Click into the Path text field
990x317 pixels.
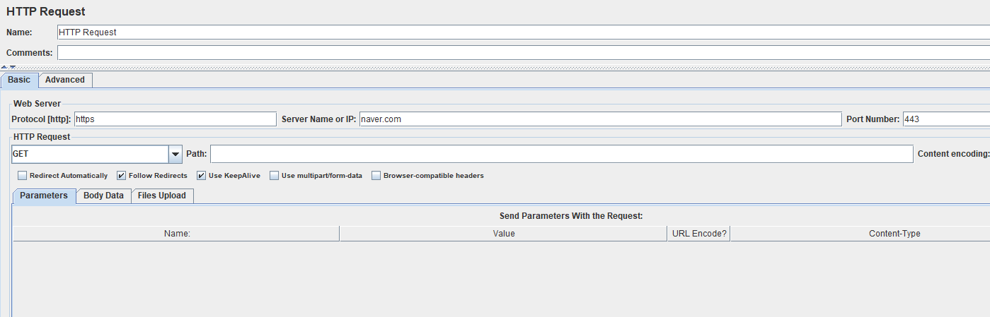coord(562,154)
